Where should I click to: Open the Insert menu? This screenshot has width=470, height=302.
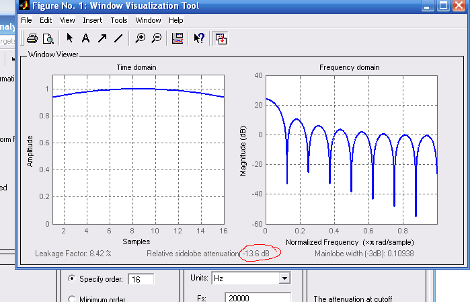93,20
